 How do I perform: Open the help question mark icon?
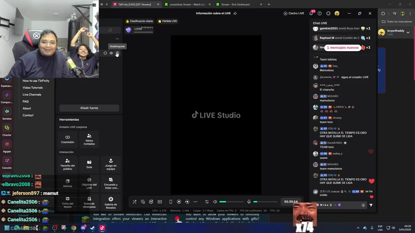point(320,13)
